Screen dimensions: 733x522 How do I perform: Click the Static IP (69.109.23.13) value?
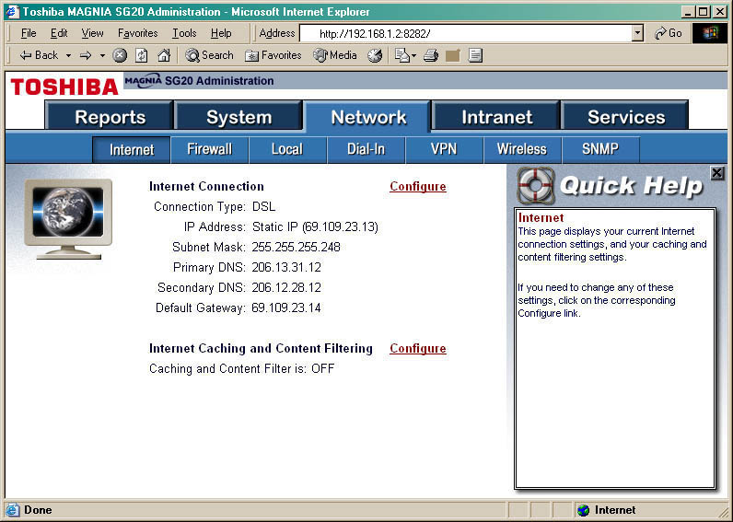tap(315, 227)
